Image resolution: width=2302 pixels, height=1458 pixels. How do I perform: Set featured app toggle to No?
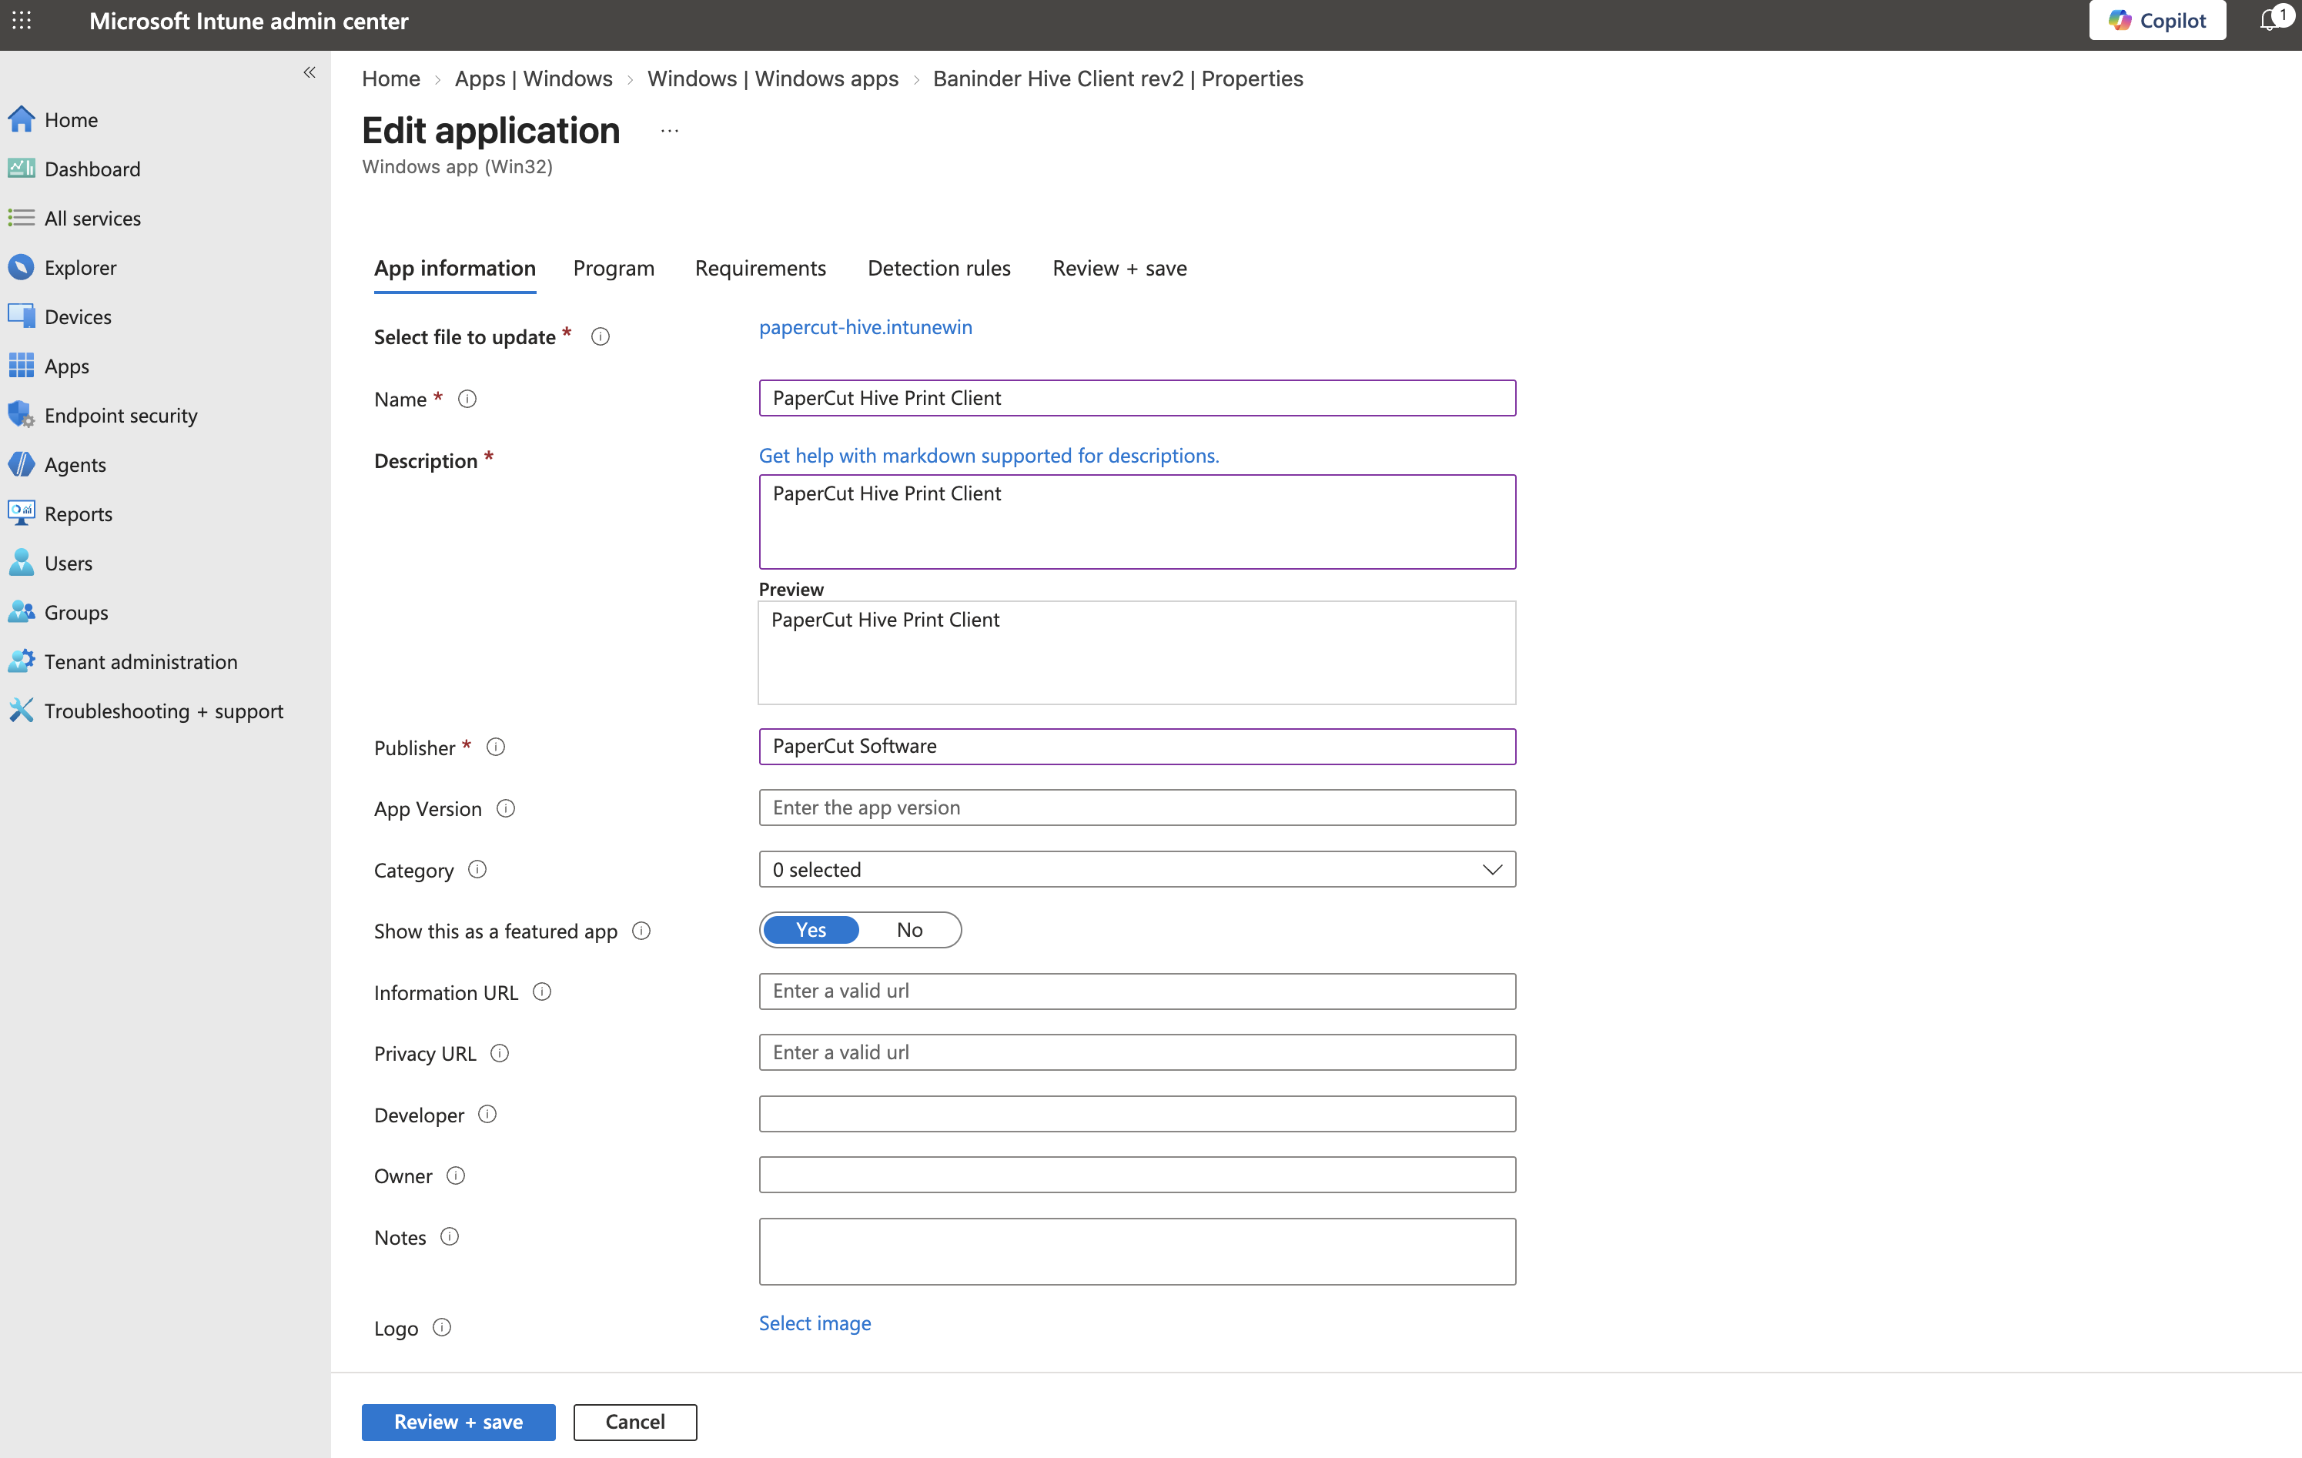click(909, 930)
